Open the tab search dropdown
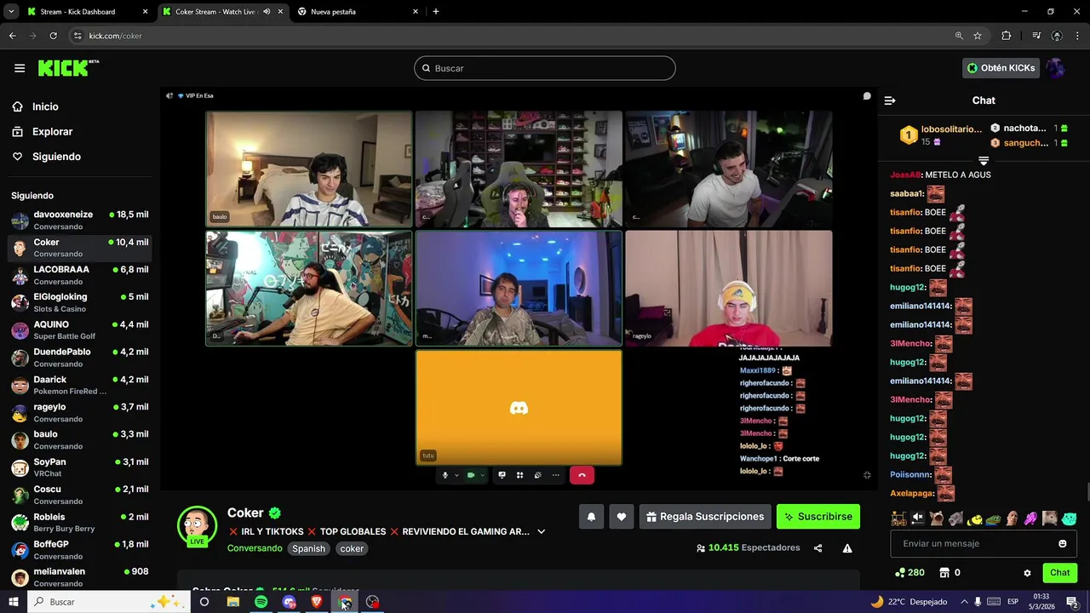 point(11,12)
